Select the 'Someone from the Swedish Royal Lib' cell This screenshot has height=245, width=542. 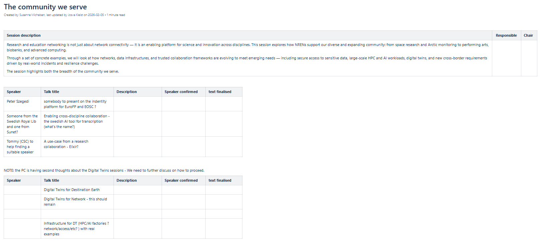[22, 124]
